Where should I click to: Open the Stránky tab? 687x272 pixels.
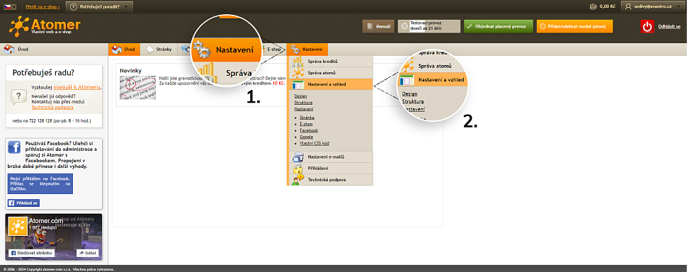tap(159, 50)
